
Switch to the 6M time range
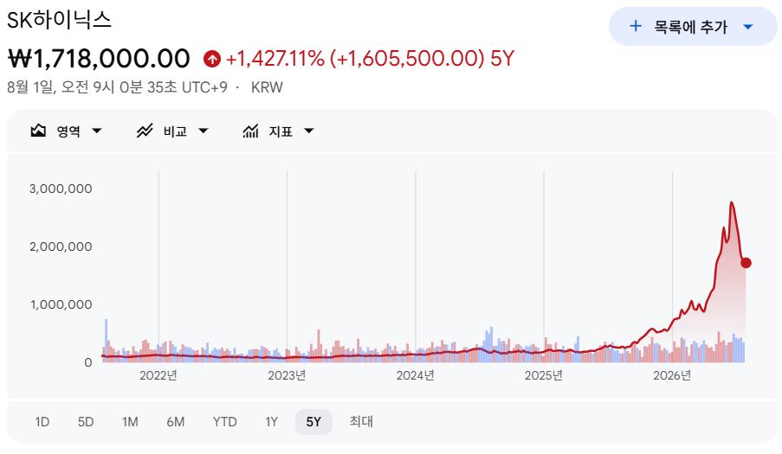(x=176, y=422)
